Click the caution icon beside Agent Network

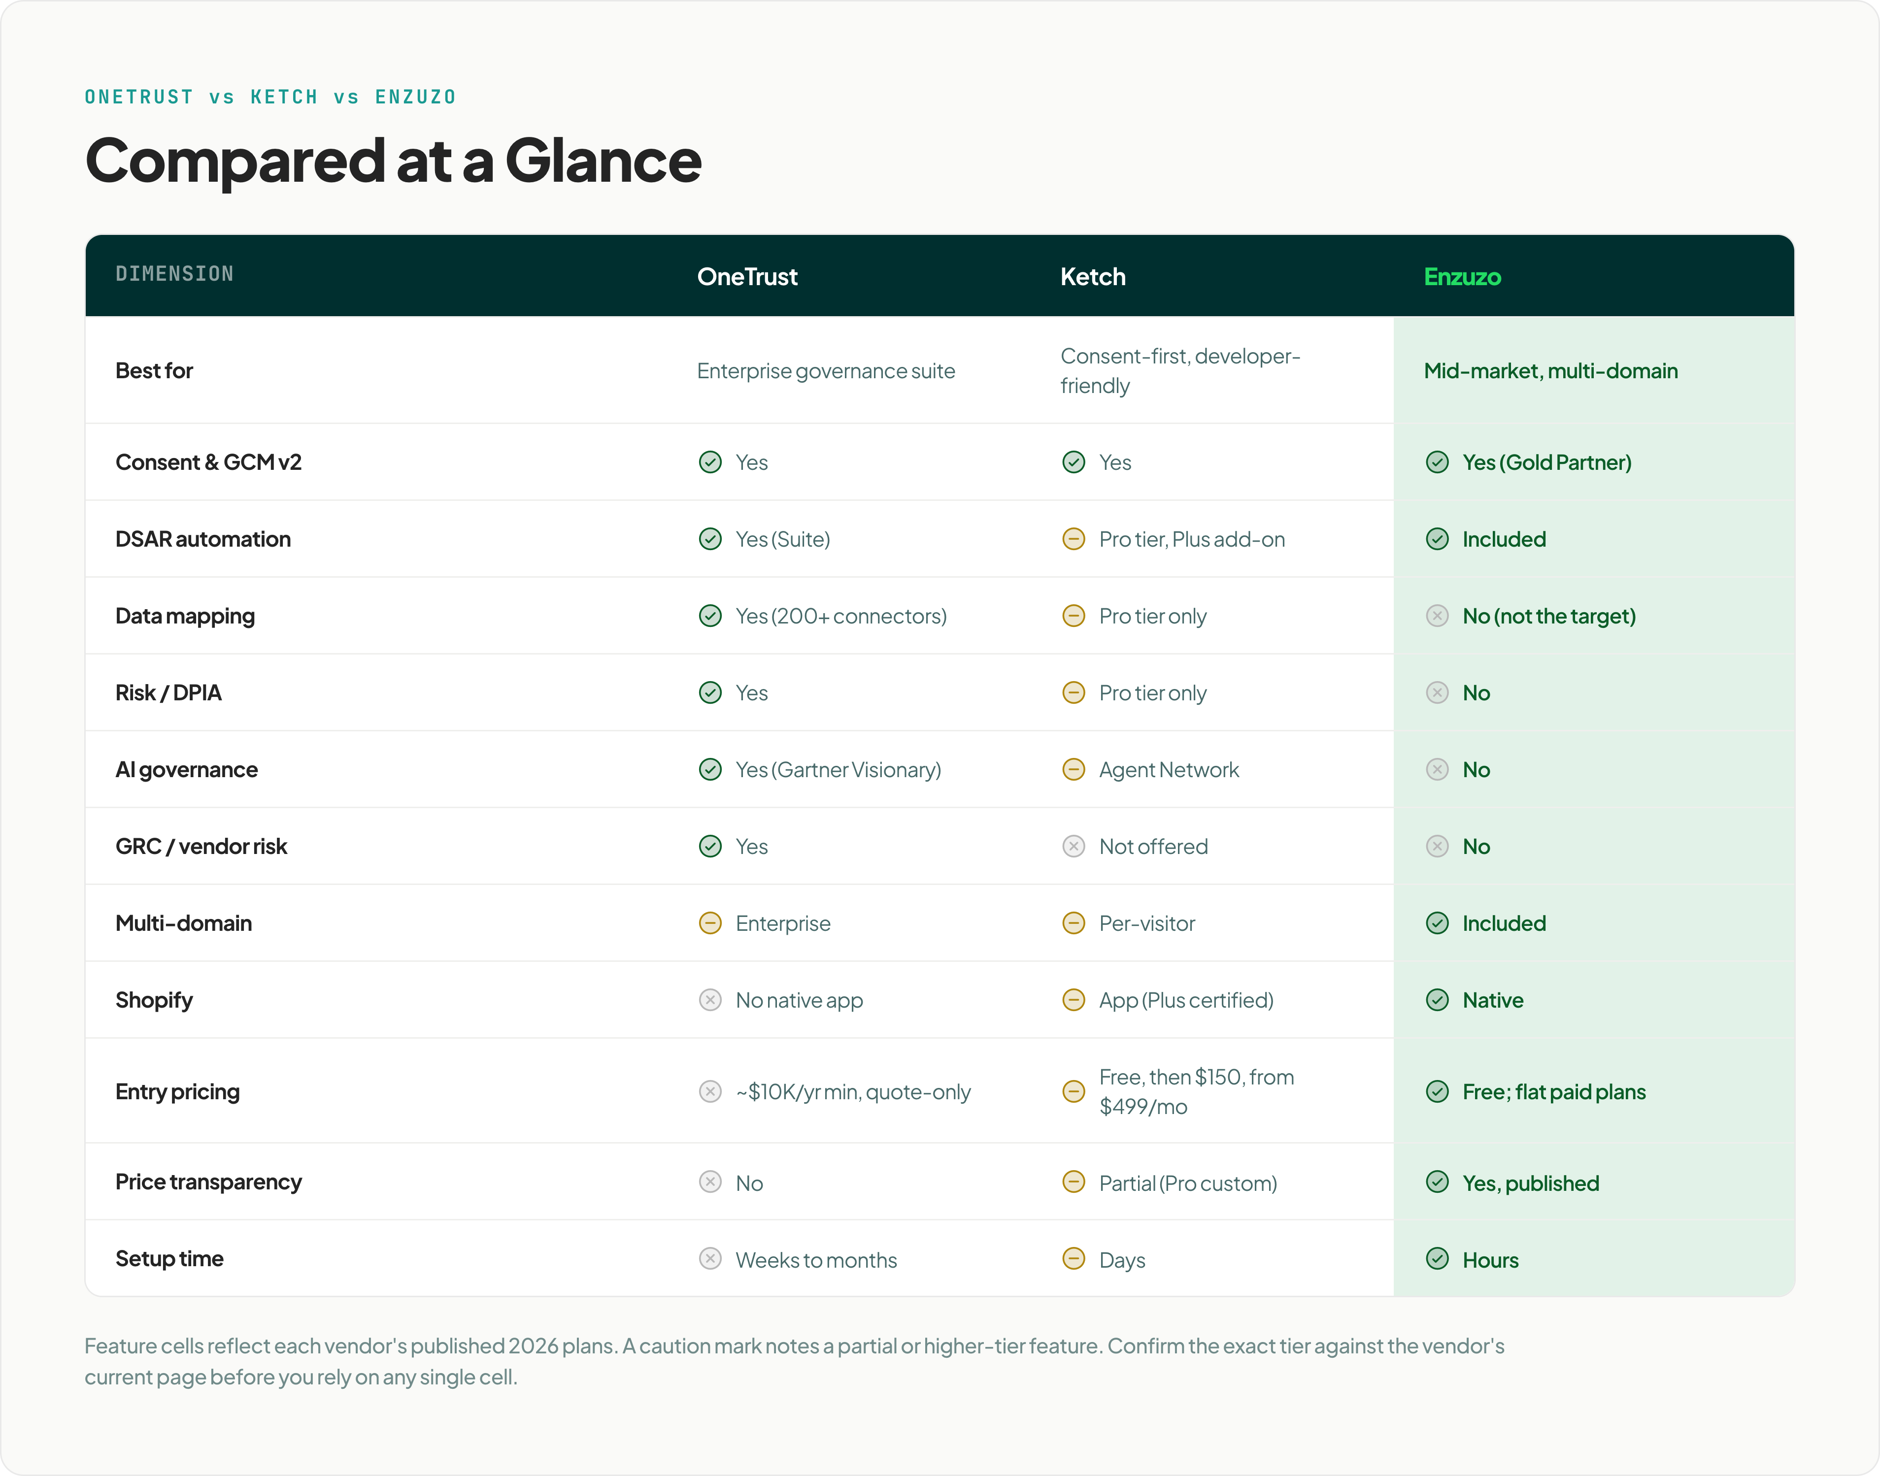coord(1074,770)
